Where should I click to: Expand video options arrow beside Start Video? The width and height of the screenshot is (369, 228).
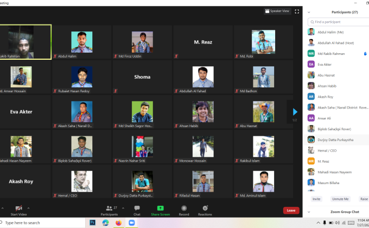pyautogui.click(x=28, y=208)
